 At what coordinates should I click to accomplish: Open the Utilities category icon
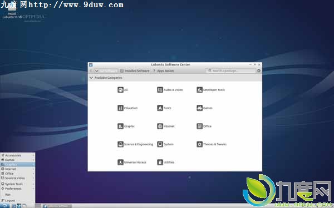160,163
